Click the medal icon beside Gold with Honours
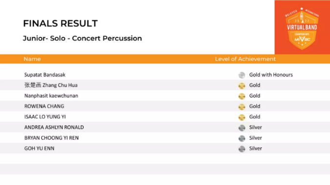This screenshot has height=185, width=330. [x=242, y=75]
